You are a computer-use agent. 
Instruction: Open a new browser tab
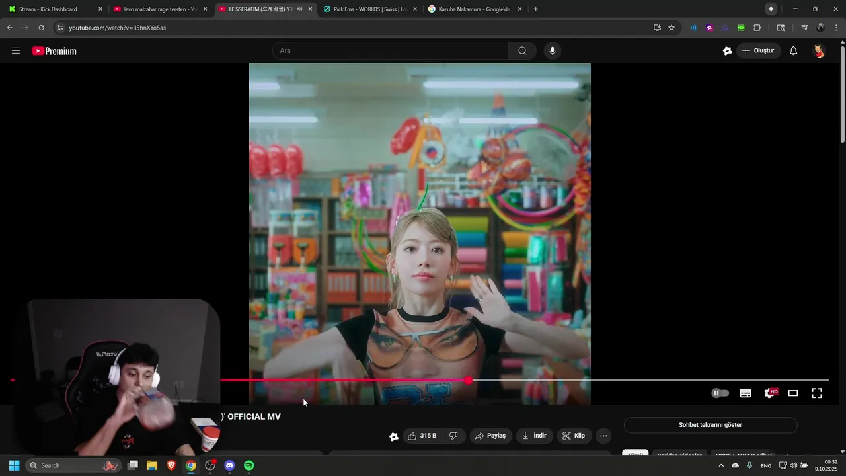coord(535,9)
